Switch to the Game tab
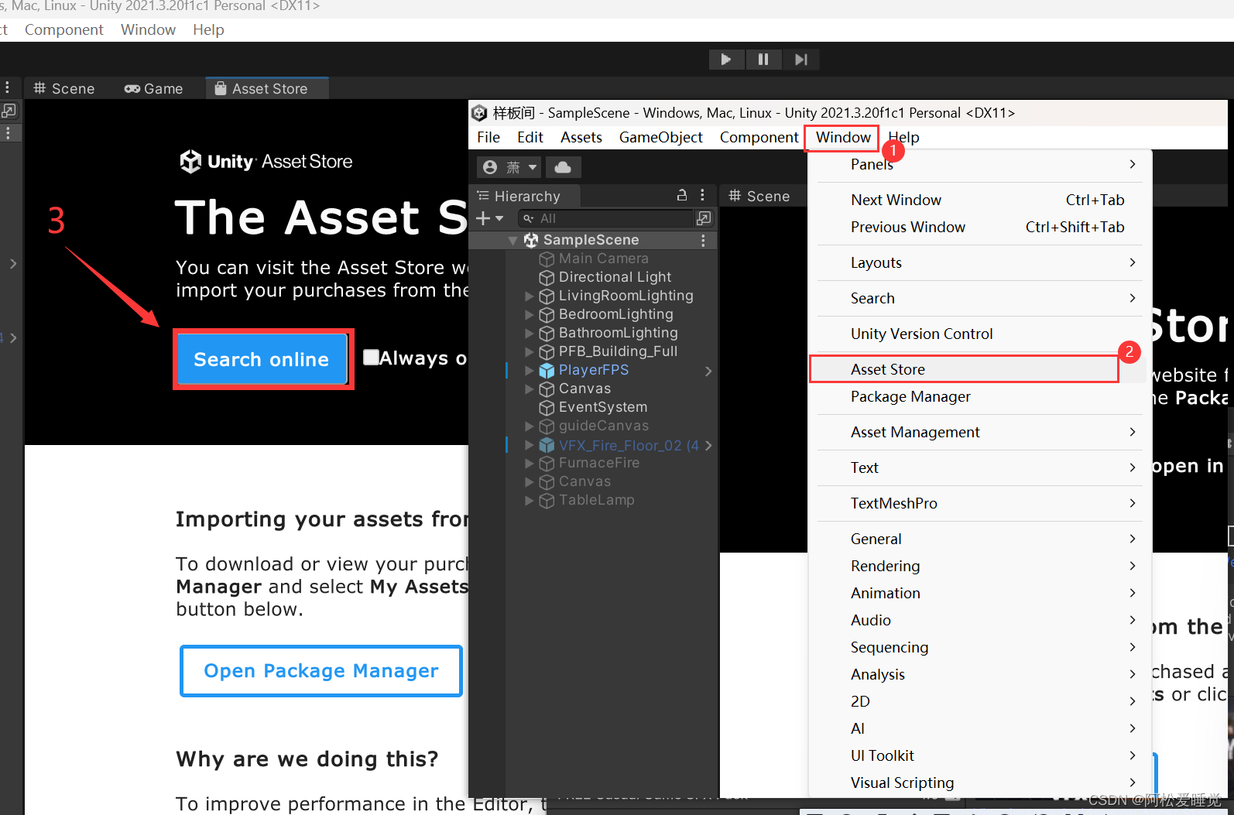1234x815 pixels. [154, 88]
